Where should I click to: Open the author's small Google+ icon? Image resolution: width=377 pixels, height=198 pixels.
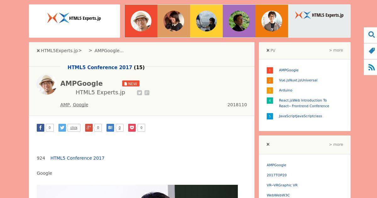(x=147, y=93)
